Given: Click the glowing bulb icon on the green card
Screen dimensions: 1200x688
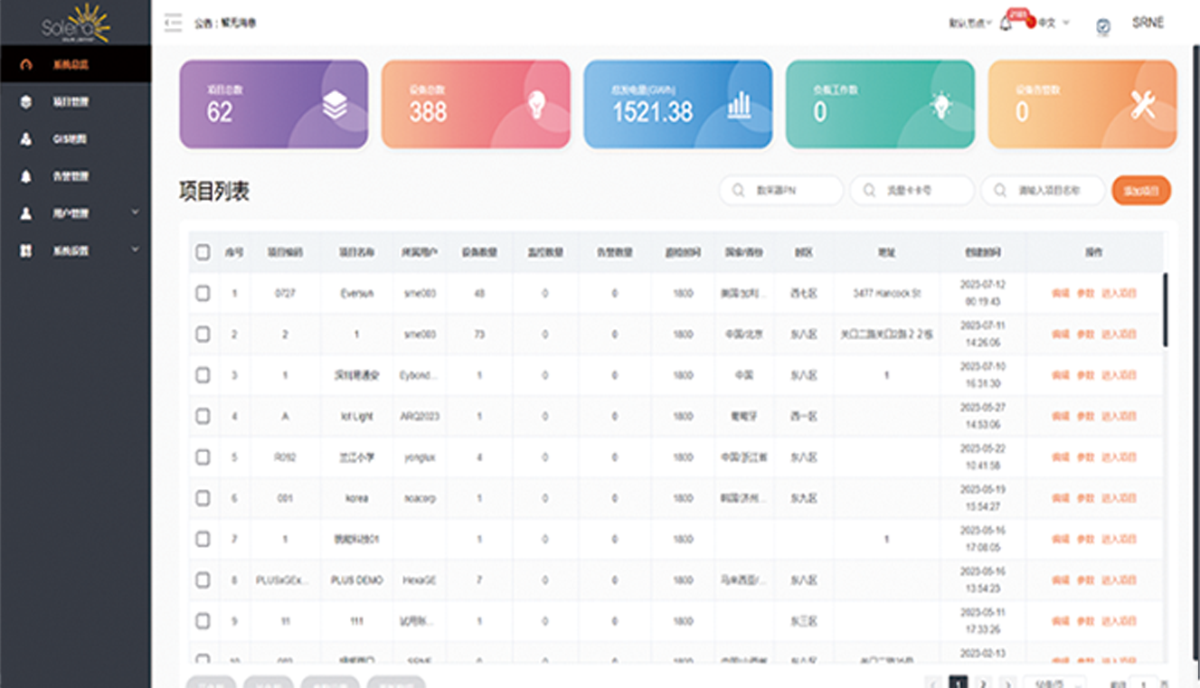Looking at the screenshot, I should pos(941,105).
